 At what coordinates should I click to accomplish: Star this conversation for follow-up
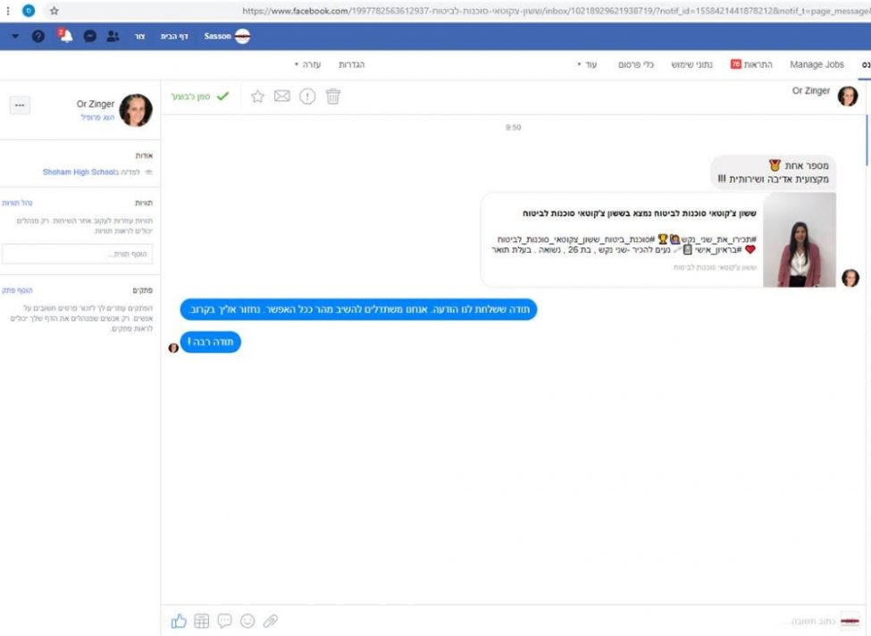pyautogui.click(x=257, y=96)
